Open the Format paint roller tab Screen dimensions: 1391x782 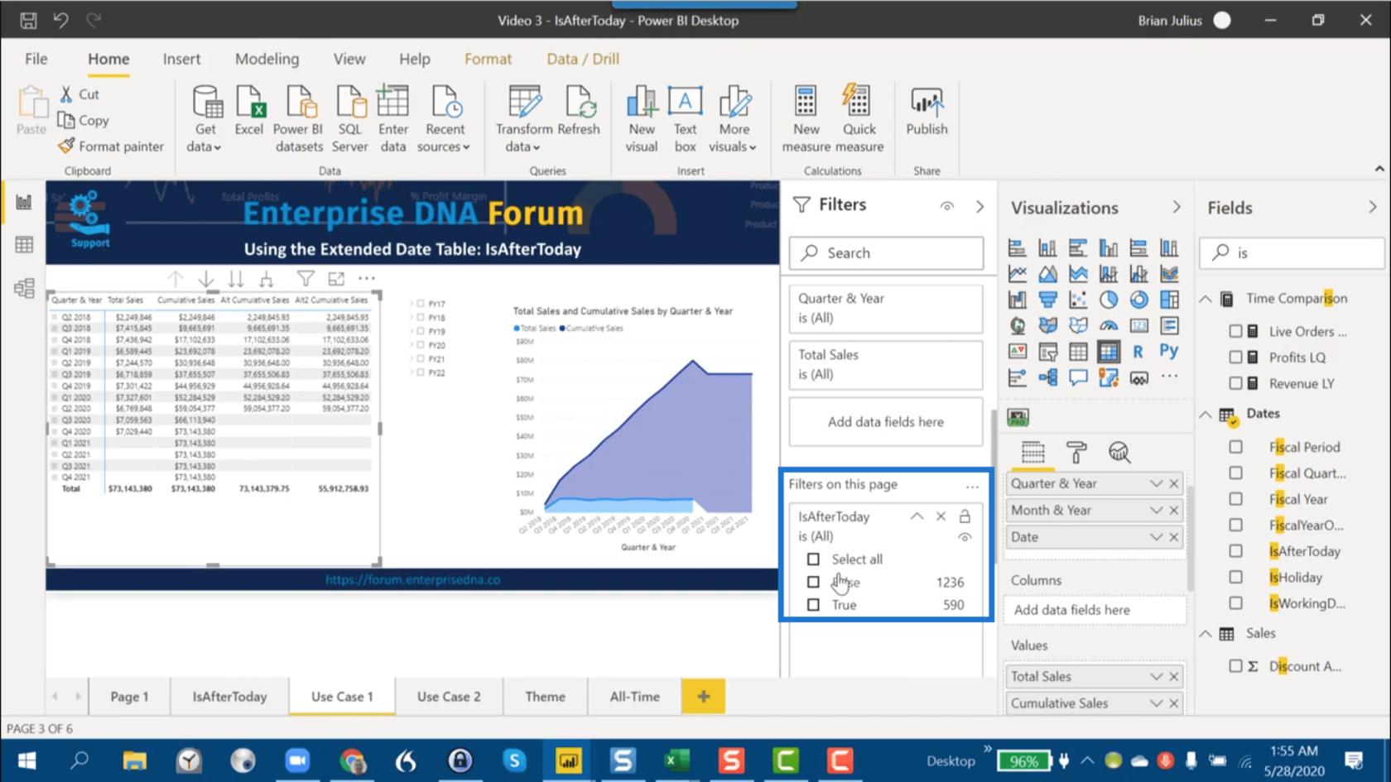1076,452
